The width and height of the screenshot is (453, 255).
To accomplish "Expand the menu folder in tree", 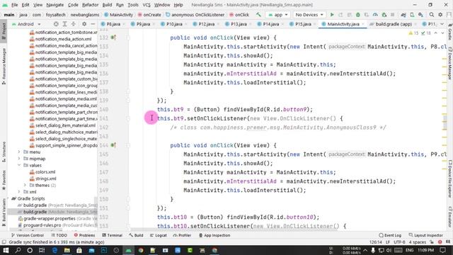I will click(x=19, y=152).
